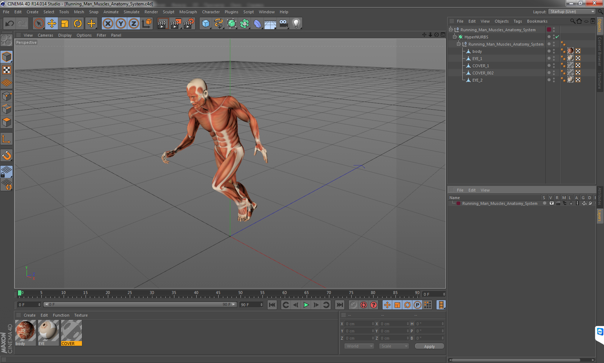Click Render View clapperboard icon
The width and height of the screenshot is (604, 363).
click(x=163, y=24)
